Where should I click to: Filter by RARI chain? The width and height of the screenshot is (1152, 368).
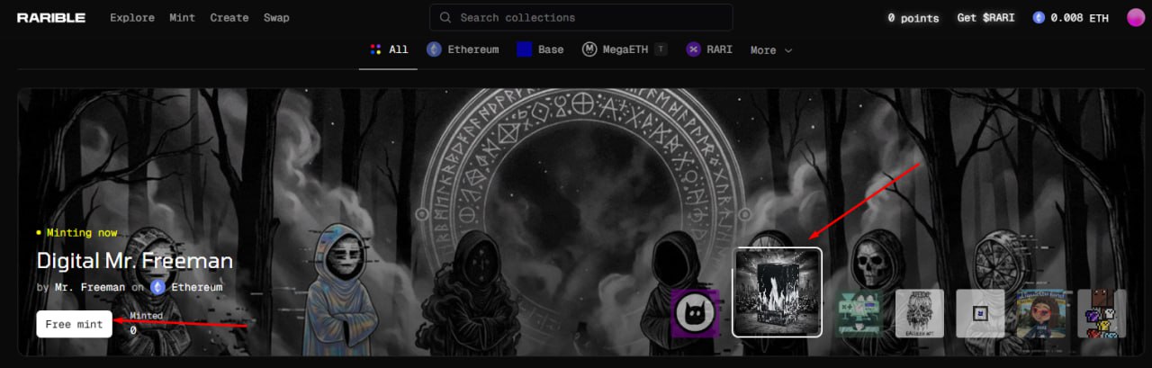709,50
